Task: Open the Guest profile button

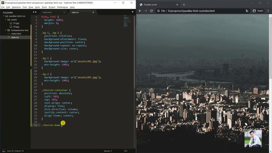Action: 258,11
